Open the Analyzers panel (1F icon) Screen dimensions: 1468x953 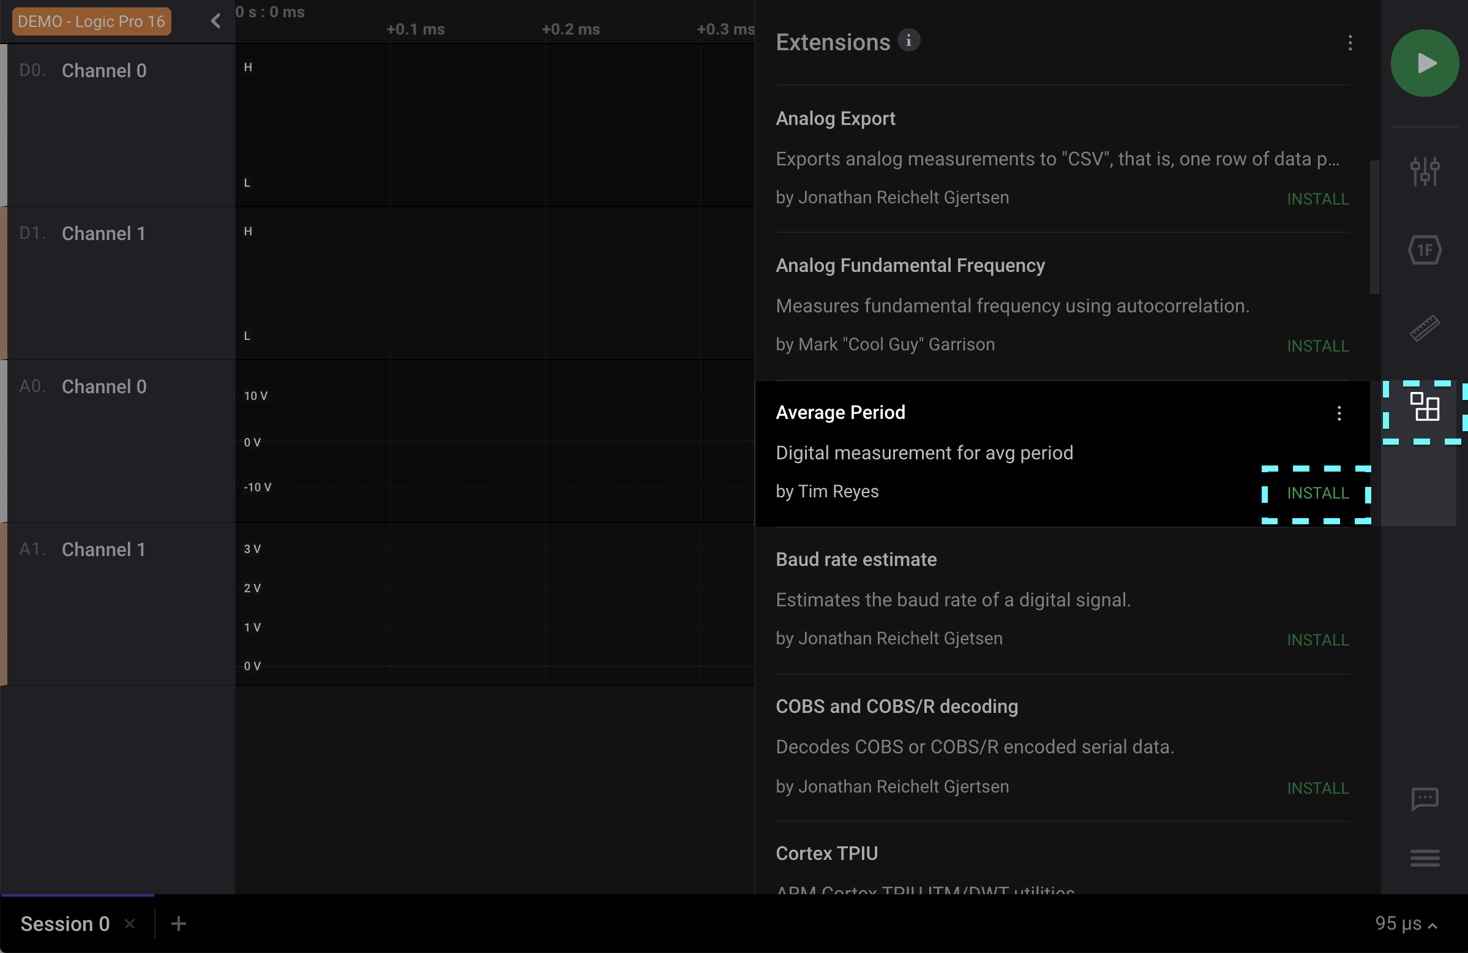[1424, 250]
